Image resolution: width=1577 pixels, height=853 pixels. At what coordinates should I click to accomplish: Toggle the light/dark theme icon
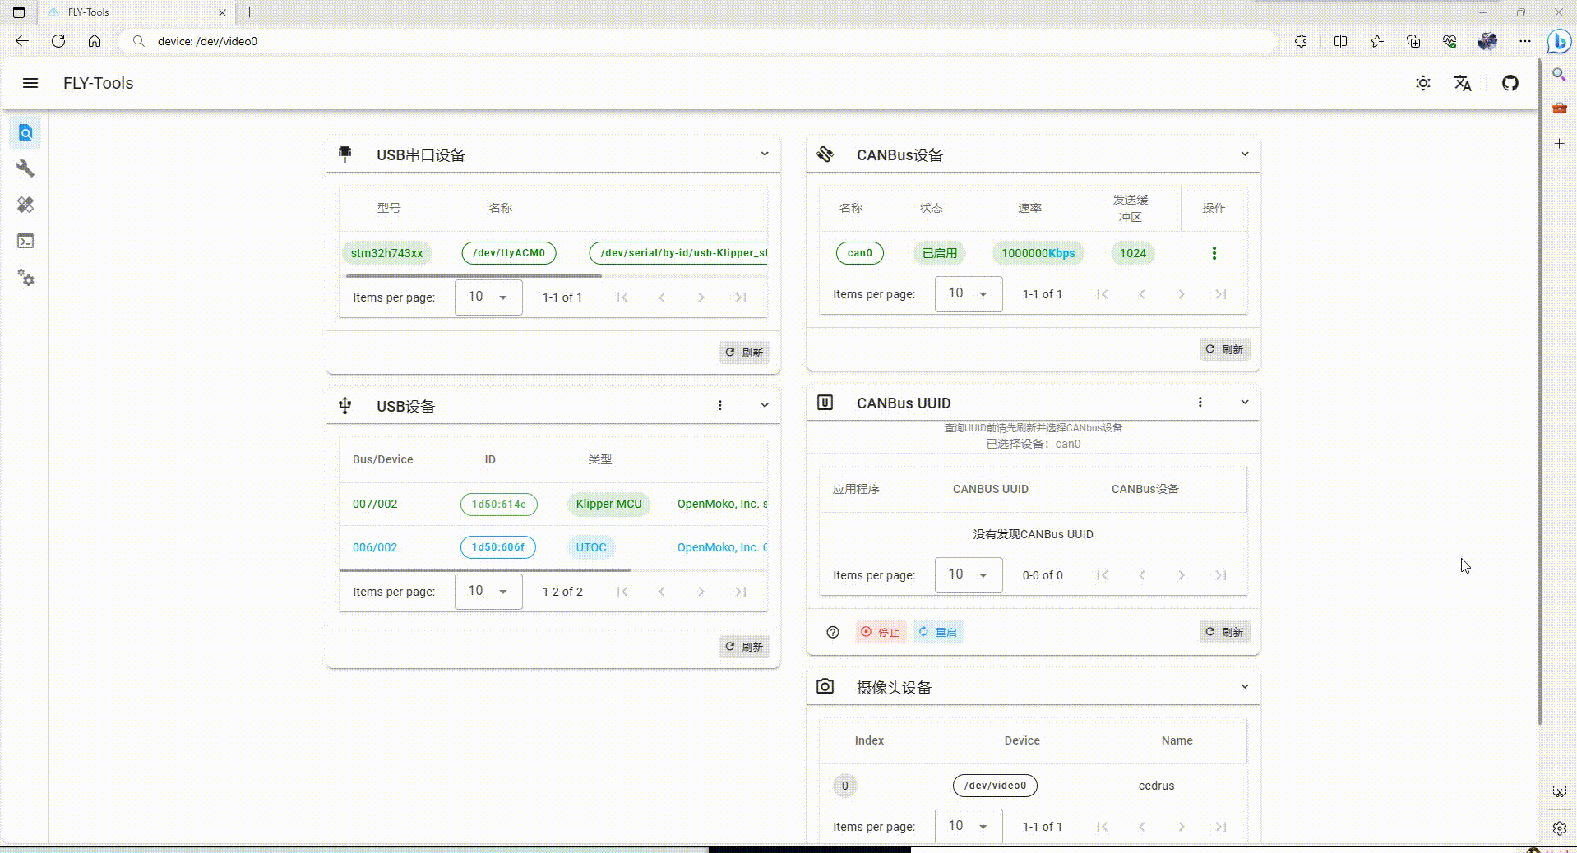click(x=1423, y=83)
